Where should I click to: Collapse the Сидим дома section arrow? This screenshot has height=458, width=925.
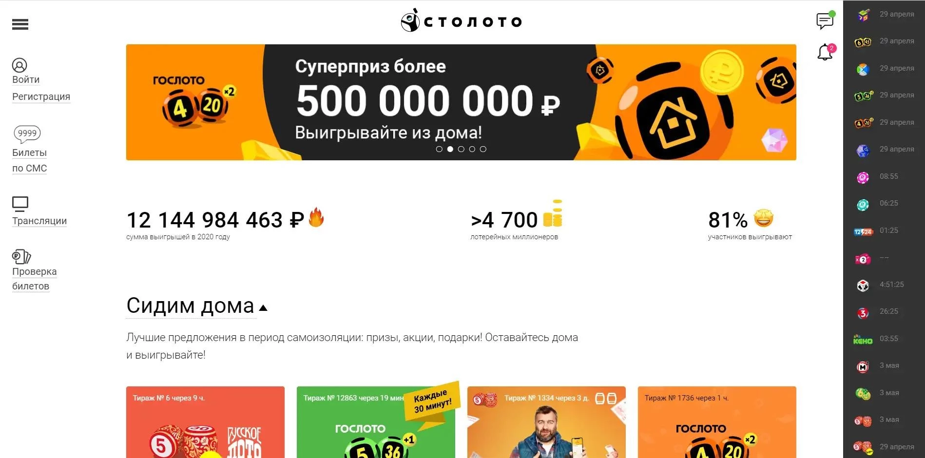pos(263,308)
